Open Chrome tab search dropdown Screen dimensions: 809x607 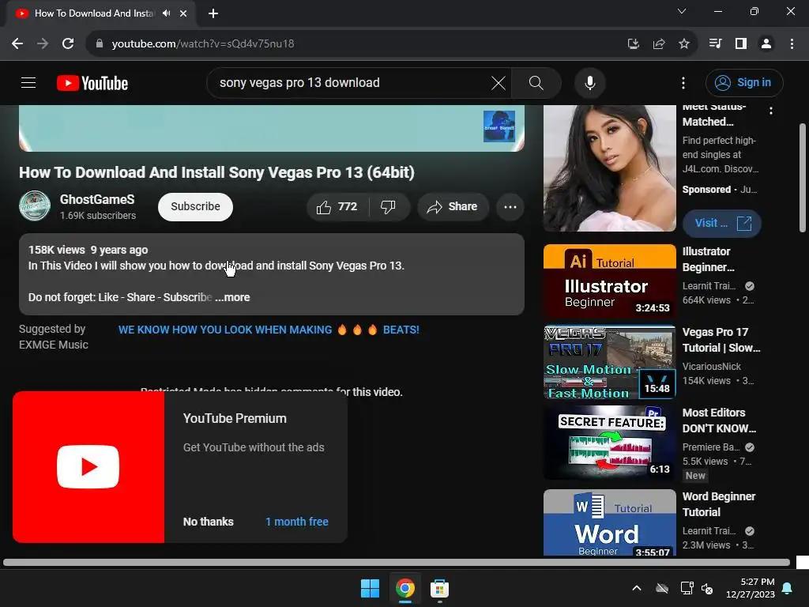(x=682, y=11)
